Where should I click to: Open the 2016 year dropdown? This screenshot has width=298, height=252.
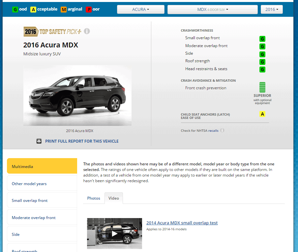click(272, 9)
